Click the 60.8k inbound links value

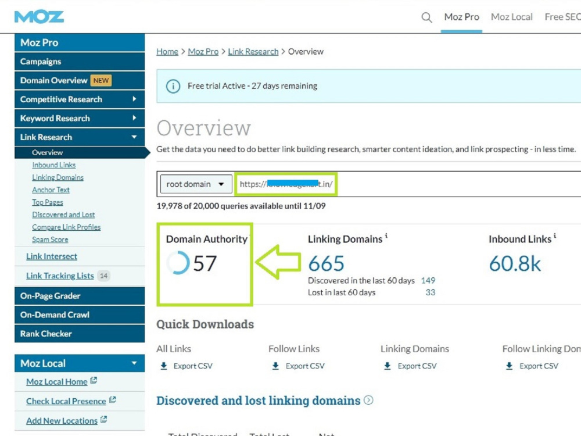click(x=515, y=263)
